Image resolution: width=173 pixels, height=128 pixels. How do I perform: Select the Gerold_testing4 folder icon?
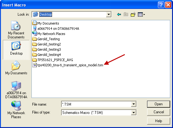(35, 55)
